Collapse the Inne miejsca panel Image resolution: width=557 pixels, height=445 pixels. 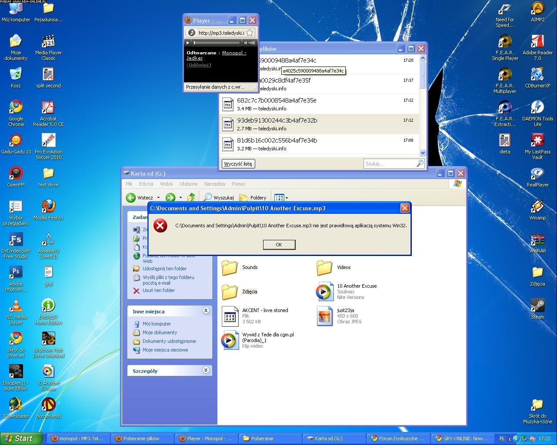(x=206, y=311)
